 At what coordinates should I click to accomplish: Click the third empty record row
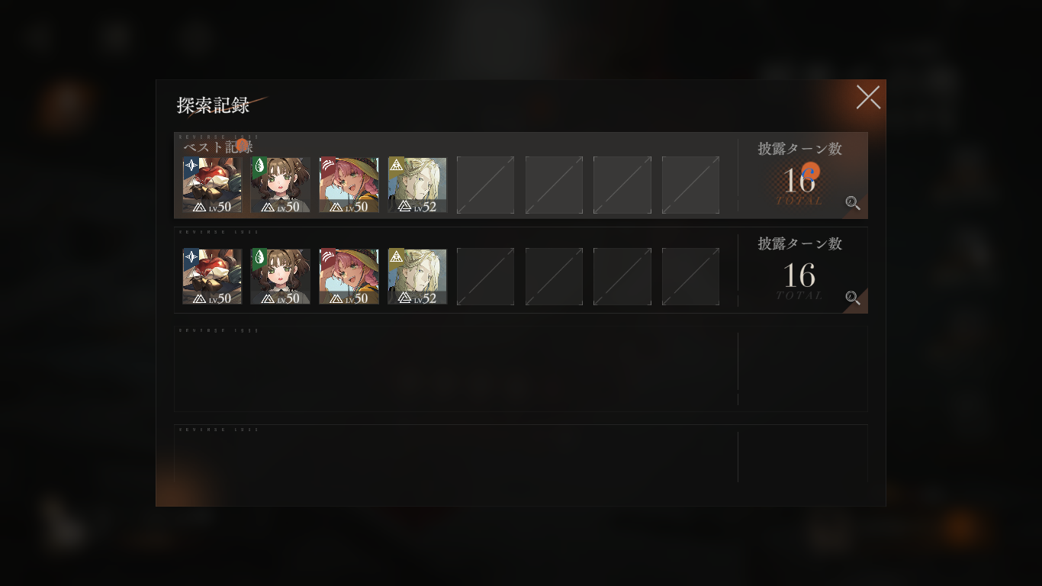(521, 369)
